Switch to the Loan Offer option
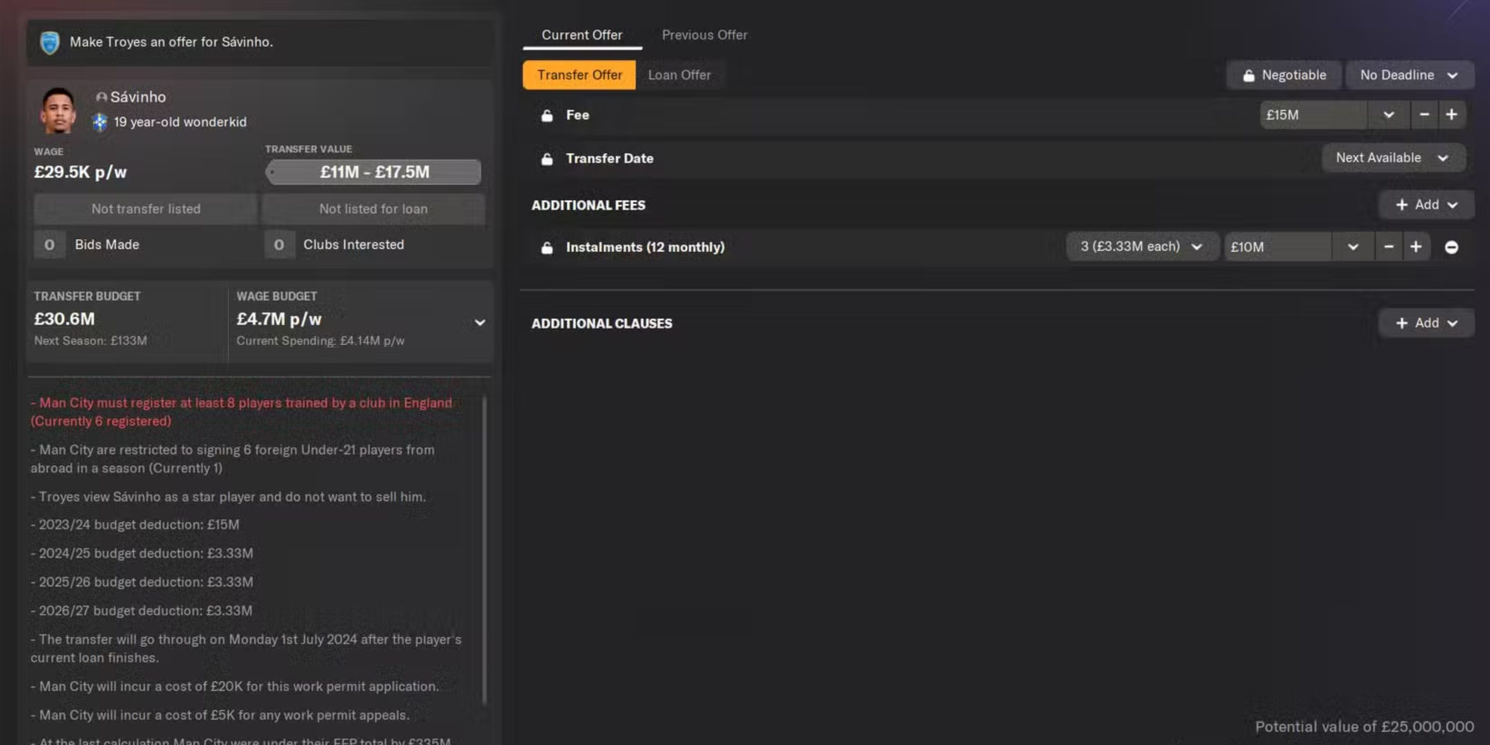 (x=680, y=75)
